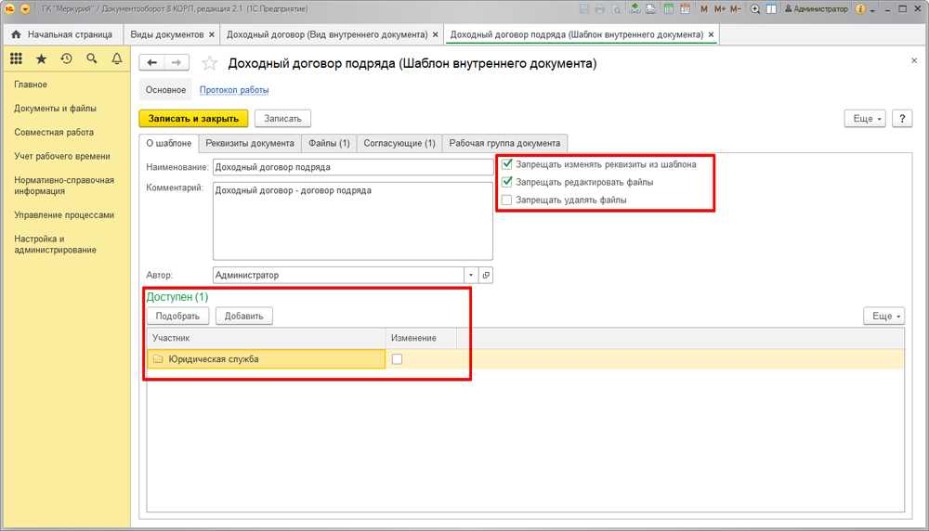Add document to favorites with star outline
929x531 pixels.
coord(209,64)
